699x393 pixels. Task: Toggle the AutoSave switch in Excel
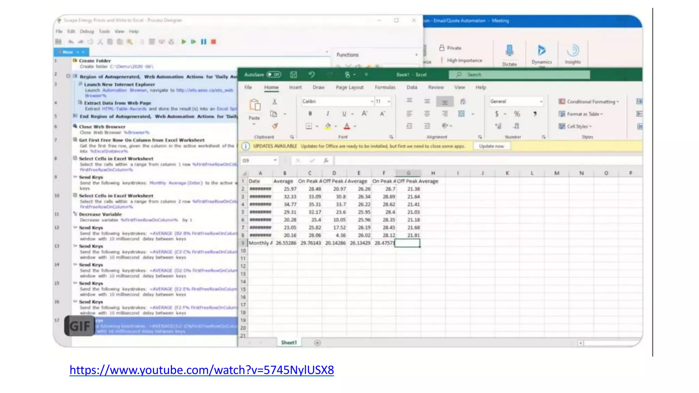(273, 74)
